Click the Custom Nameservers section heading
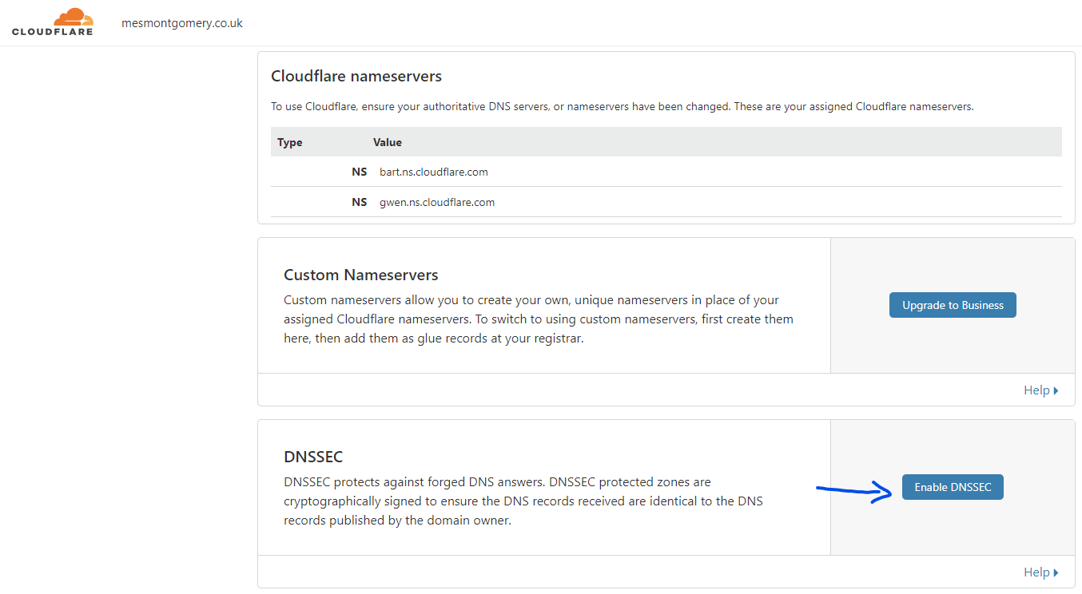Viewport: 1082px width, 594px height. [x=361, y=274]
